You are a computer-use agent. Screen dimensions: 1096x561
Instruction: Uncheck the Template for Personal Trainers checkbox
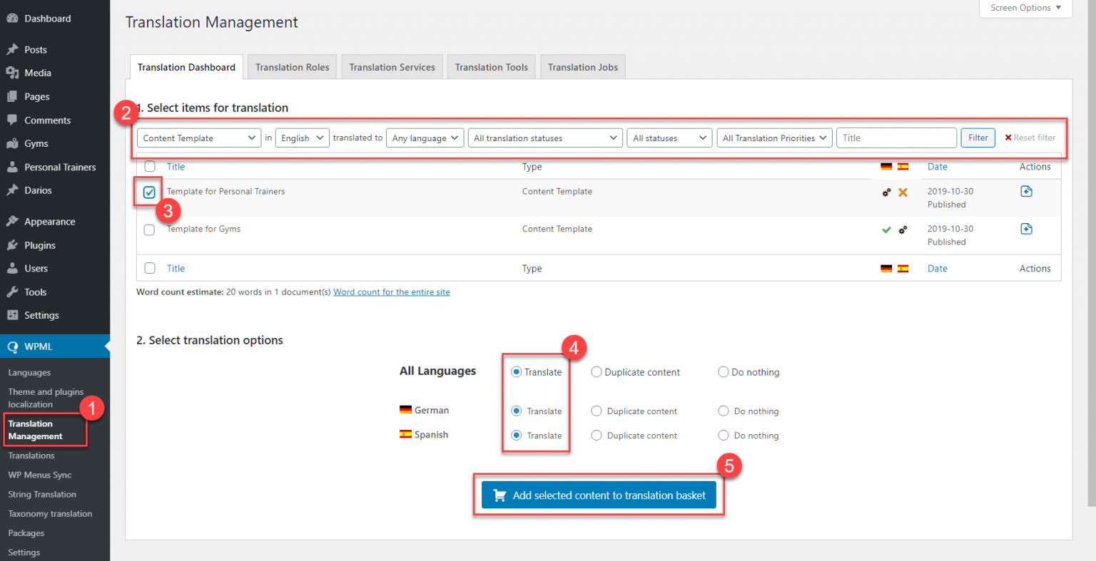click(x=149, y=191)
